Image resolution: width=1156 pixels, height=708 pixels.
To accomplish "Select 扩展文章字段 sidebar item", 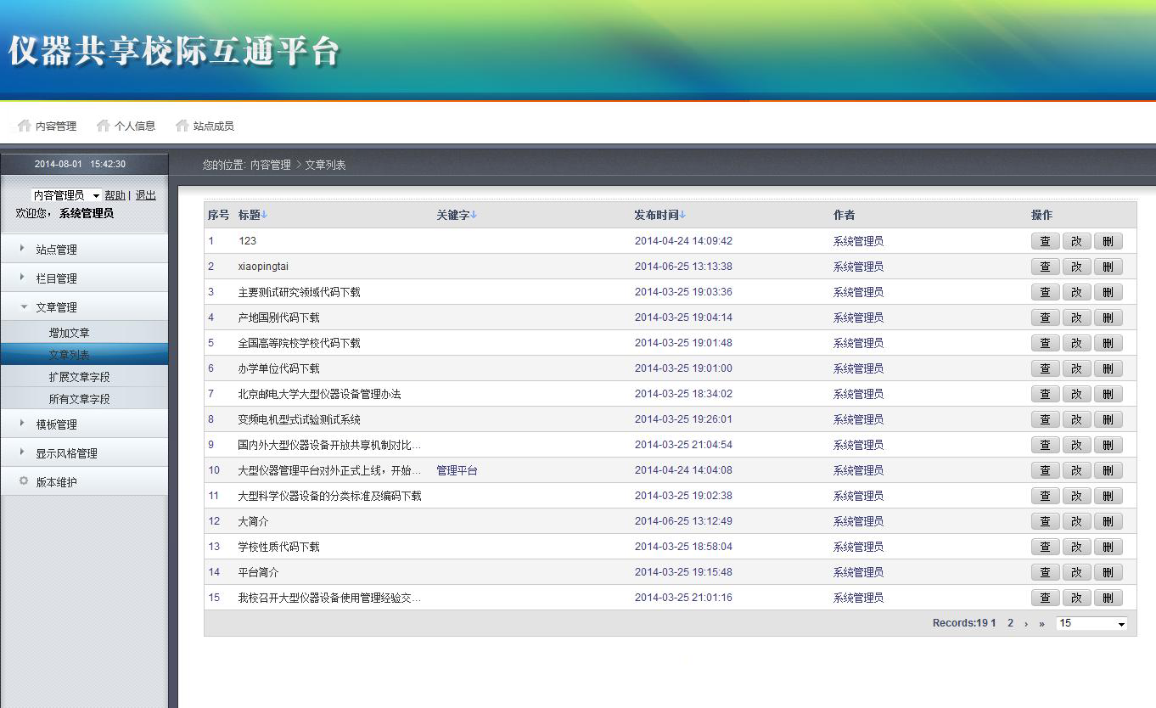I will pyautogui.click(x=79, y=377).
